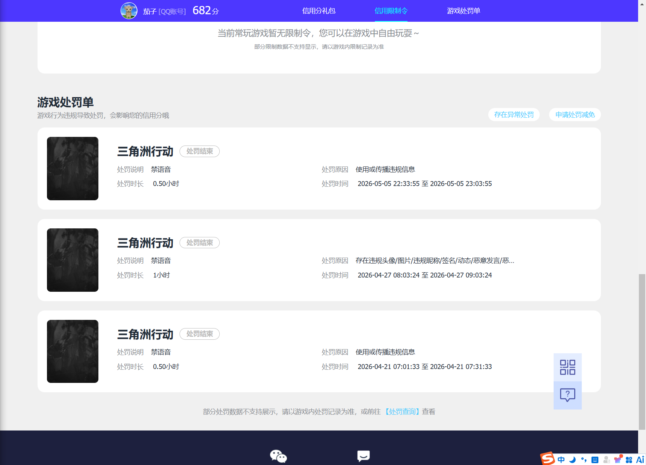Open the Sogou AI assistant
The image size is (646, 465).
coord(640,460)
